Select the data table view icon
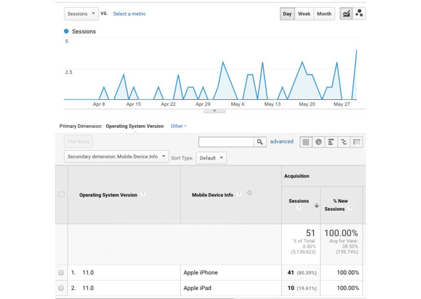This screenshot has height=299, width=421. 306,141
